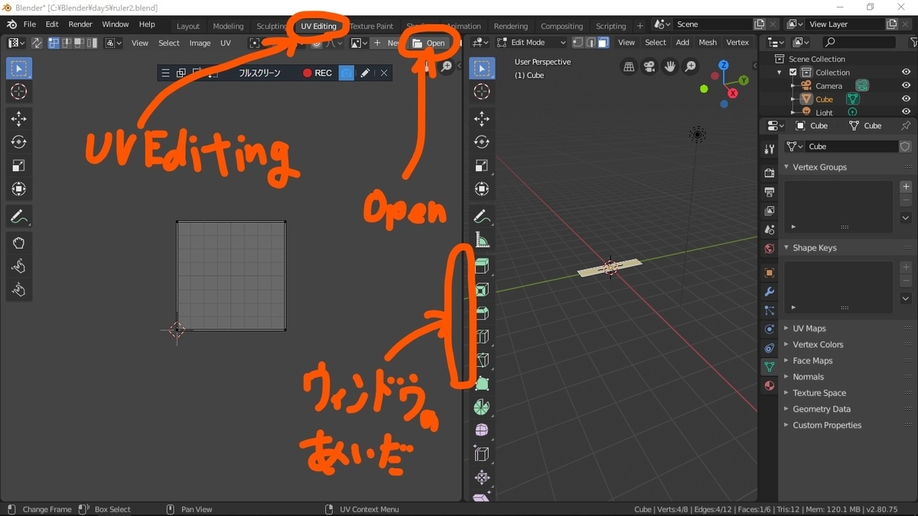
Task: Enable vertex select mode
Action: point(578,43)
